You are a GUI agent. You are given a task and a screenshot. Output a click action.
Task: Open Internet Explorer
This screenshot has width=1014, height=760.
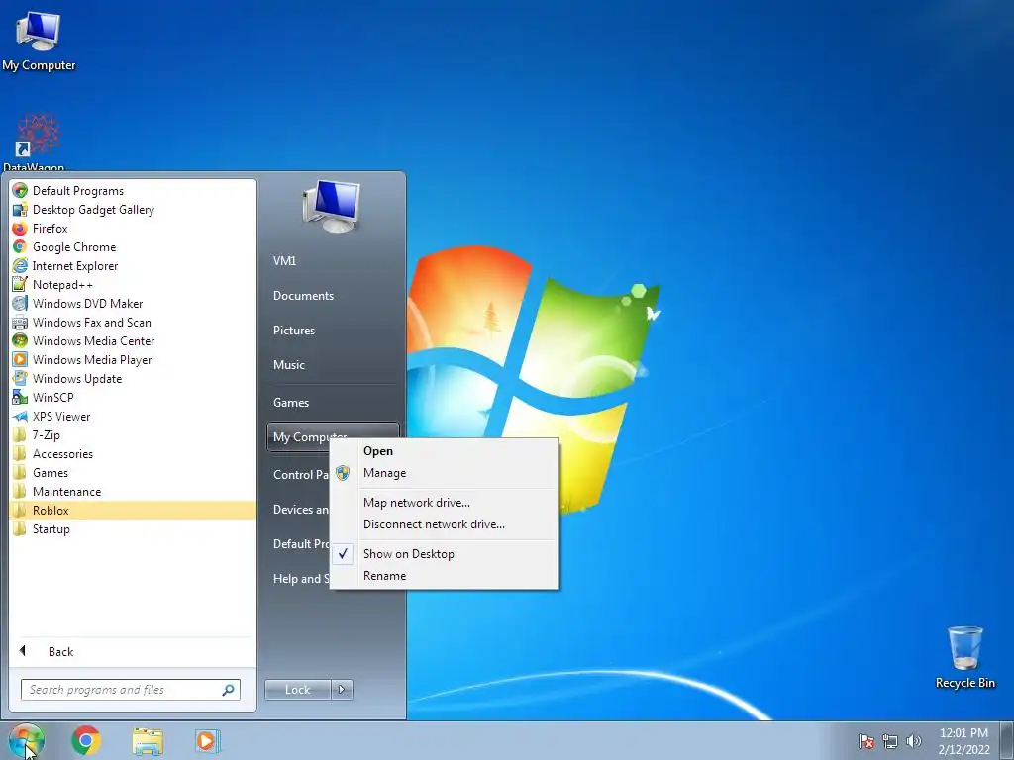coord(133,265)
